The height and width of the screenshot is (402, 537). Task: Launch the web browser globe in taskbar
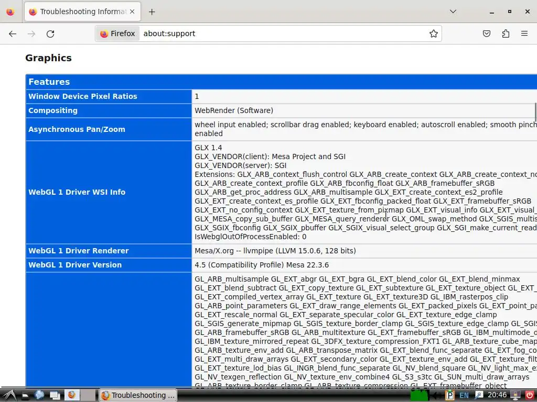(39, 395)
